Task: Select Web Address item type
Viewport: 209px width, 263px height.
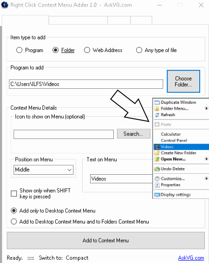Action: [x=87, y=50]
